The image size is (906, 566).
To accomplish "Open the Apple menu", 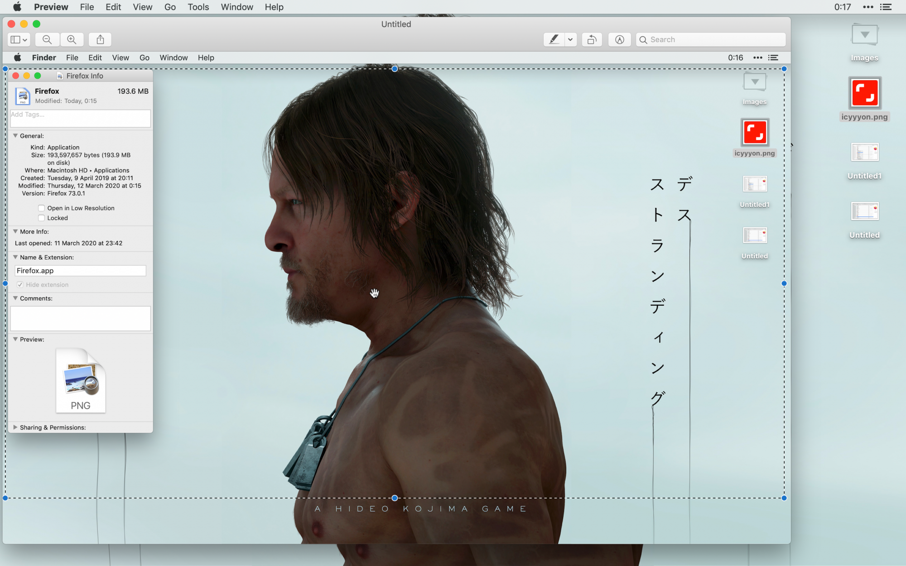I will click(17, 7).
